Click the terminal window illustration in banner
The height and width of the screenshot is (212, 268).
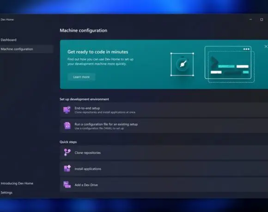point(229,64)
